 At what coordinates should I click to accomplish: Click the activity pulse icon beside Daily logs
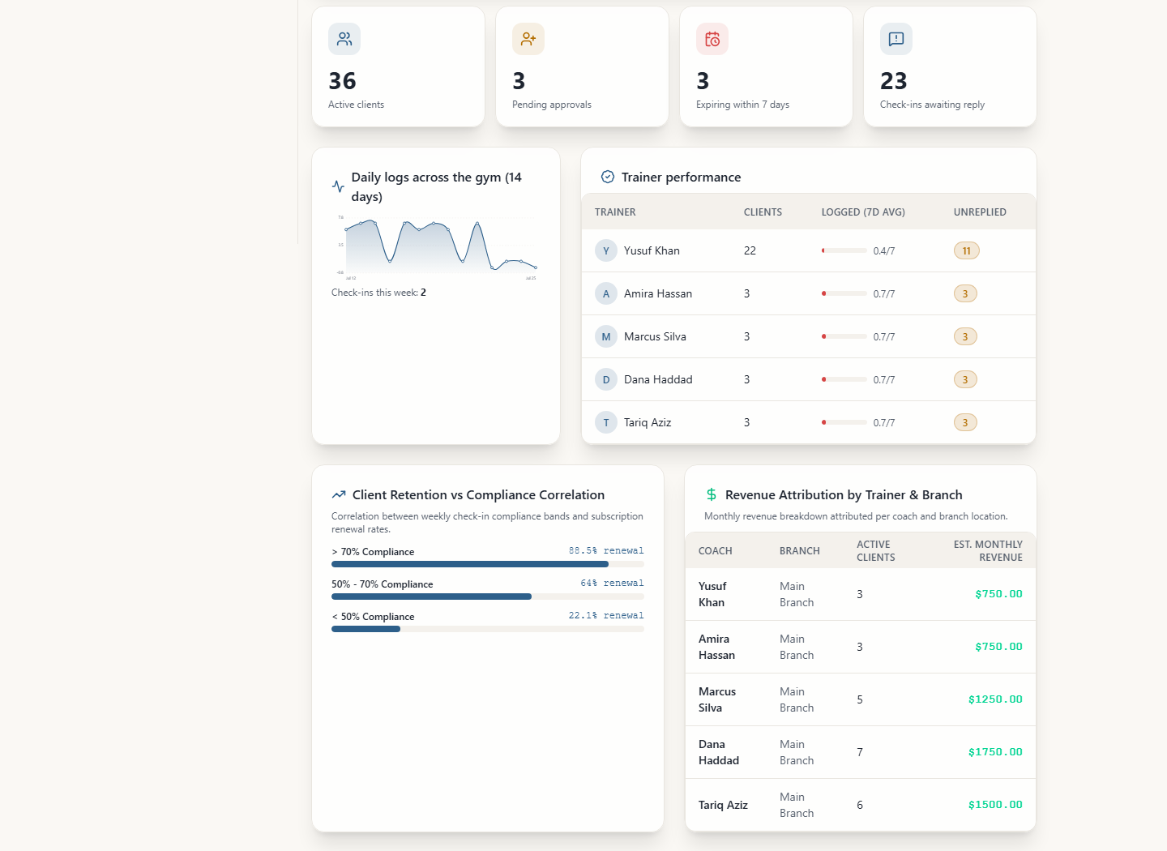tap(338, 186)
